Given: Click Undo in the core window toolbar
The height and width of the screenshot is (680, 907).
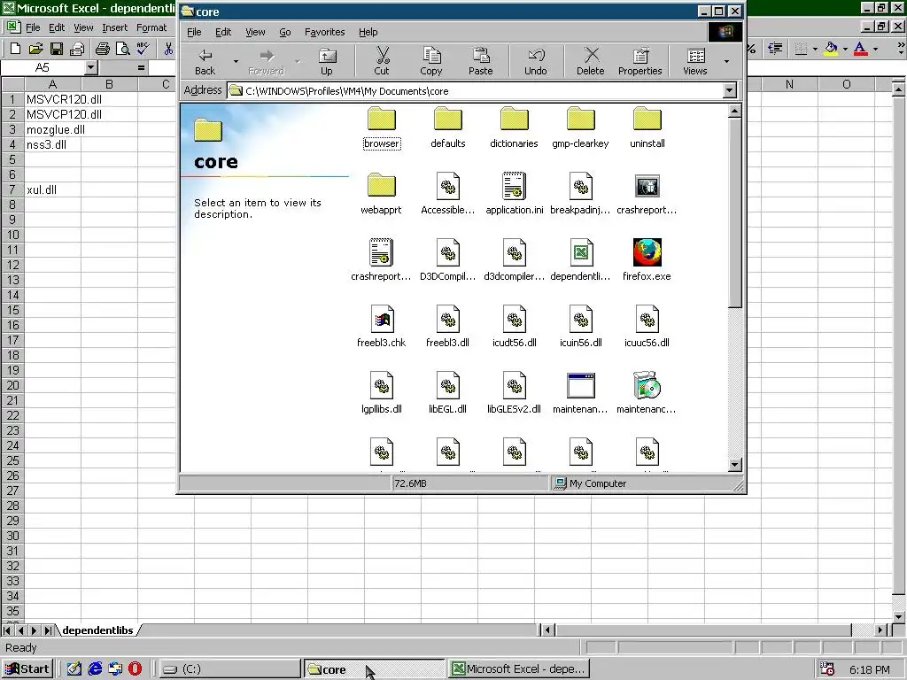Looking at the screenshot, I should [536, 61].
